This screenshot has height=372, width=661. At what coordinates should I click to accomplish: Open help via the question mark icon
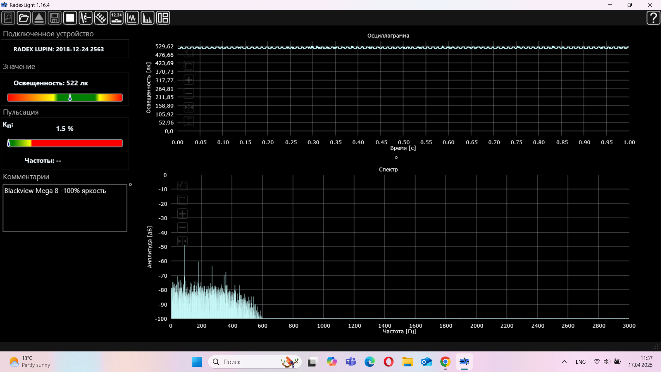[x=653, y=18]
